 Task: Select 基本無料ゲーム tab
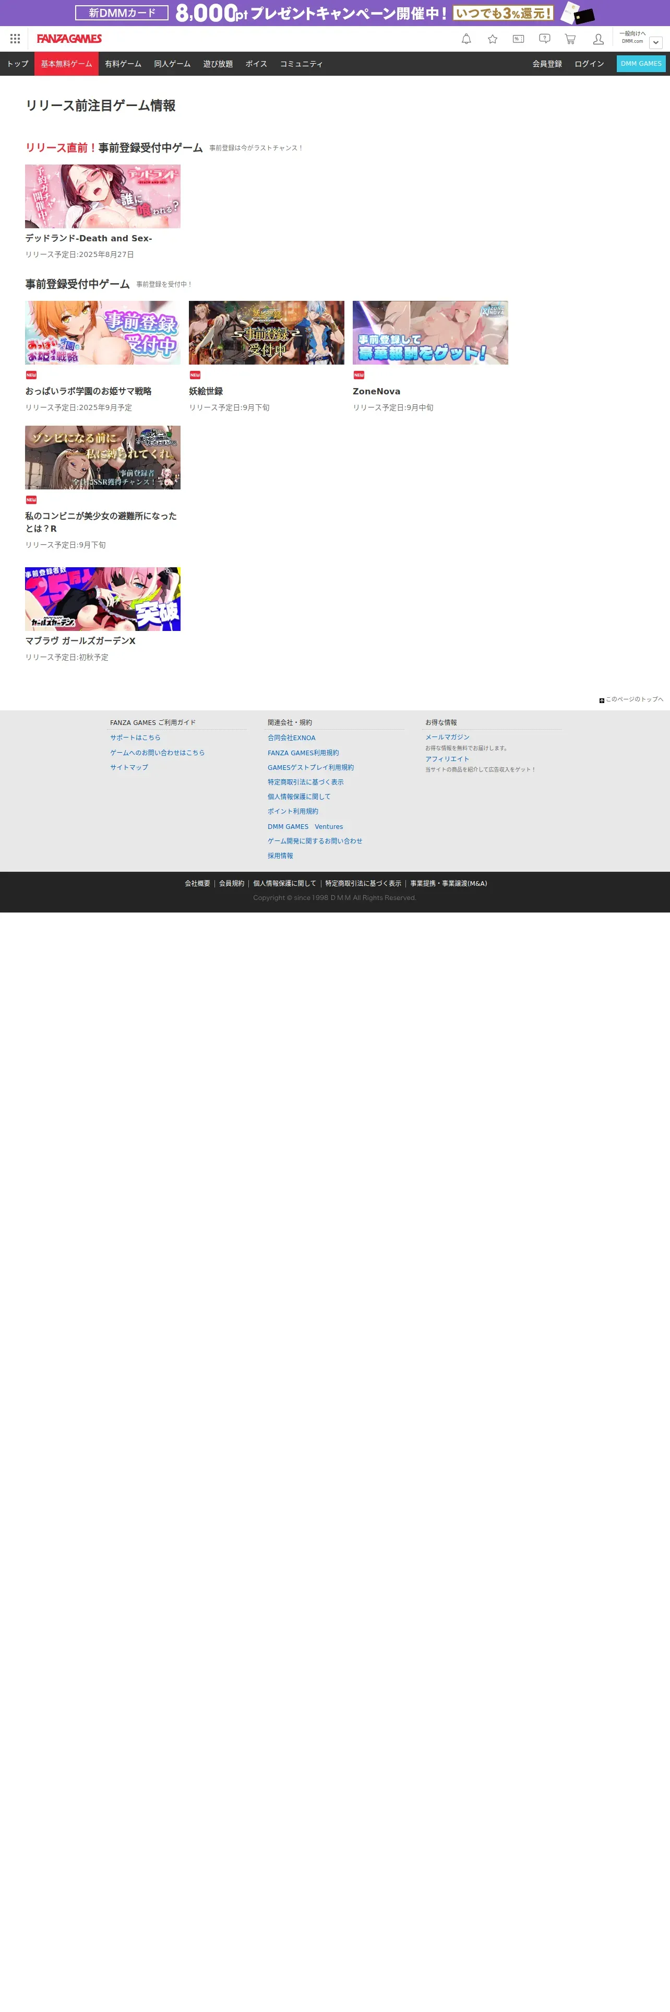(x=66, y=64)
